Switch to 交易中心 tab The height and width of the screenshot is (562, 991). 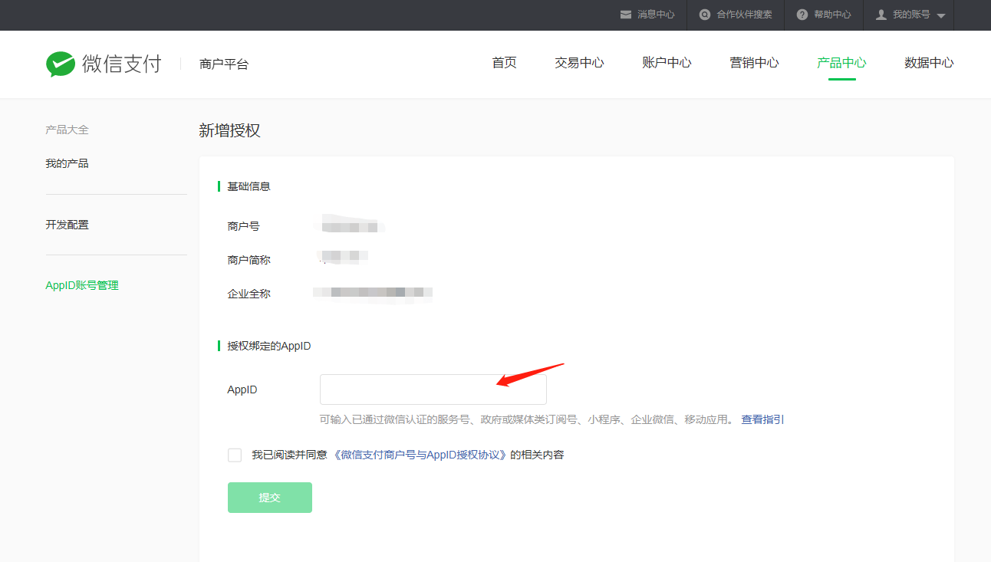[579, 63]
